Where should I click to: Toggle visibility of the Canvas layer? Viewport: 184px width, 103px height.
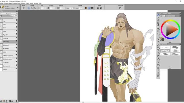[x=16, y=69]
